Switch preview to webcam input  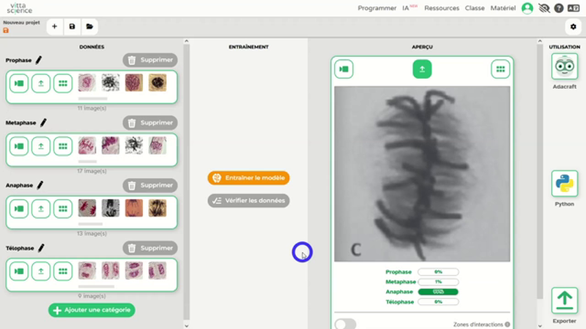pos(344,69)
